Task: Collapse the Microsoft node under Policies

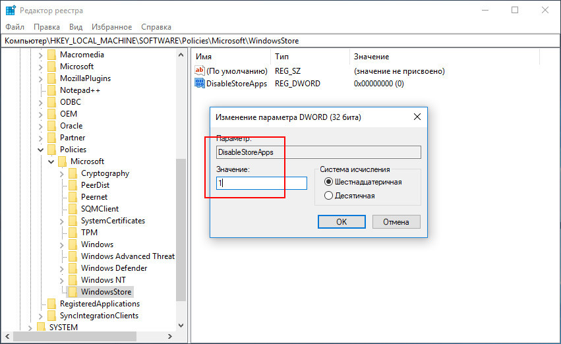Action: (51, 161)
